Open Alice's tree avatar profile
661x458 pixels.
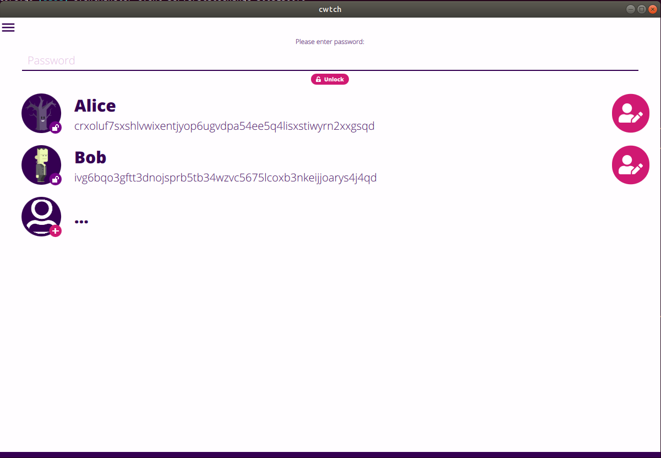point(41,113)
